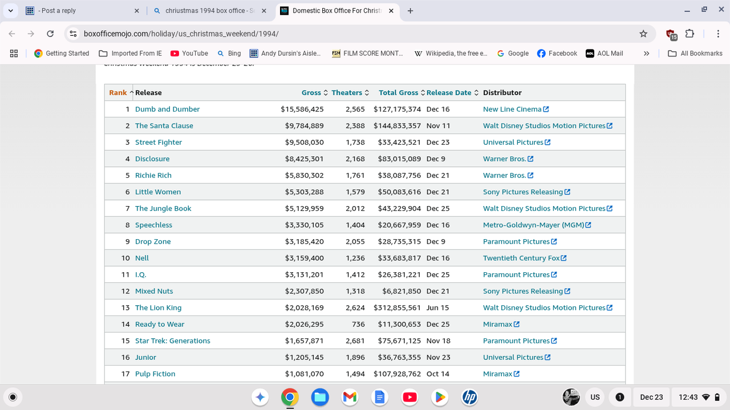Click the browser forward arrow
This screenshot has height=410, width=730.
pyautogui.click(x=31, y=34)
